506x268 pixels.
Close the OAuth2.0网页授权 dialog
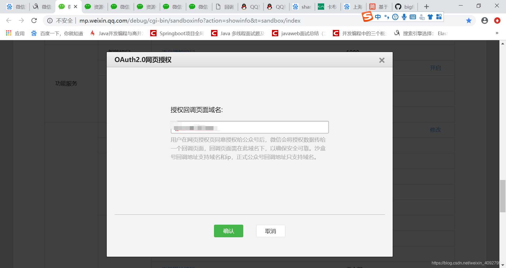pos(382,60)
